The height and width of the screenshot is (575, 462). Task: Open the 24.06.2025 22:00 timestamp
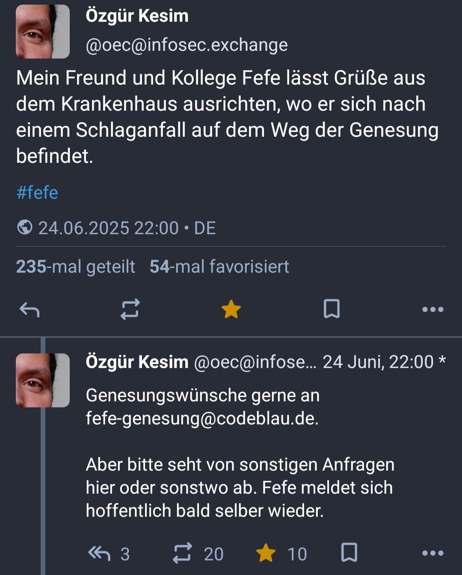[109, 228]
